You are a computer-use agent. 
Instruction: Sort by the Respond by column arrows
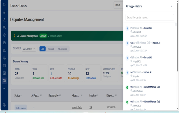[x=60, y=95]
